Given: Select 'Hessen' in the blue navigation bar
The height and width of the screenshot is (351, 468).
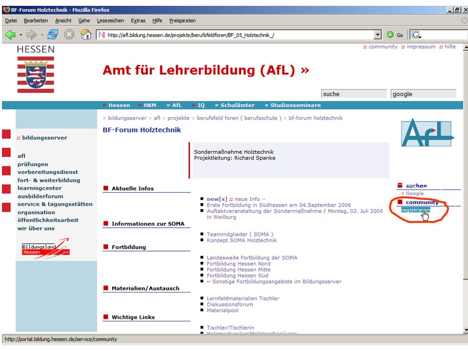Looking at the screenshot, I should coord(119,105).
